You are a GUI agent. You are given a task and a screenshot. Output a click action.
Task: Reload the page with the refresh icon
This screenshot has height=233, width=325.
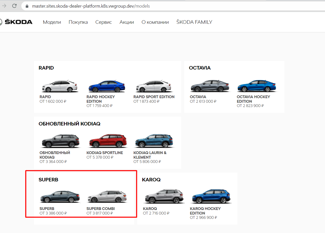click(x=14, y=6)
